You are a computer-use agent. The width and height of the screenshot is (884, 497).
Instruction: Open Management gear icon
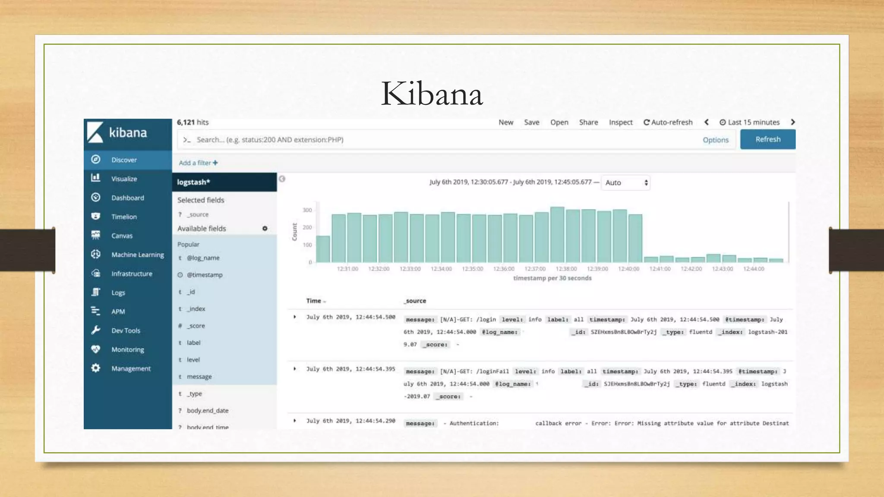pos(96,368)
